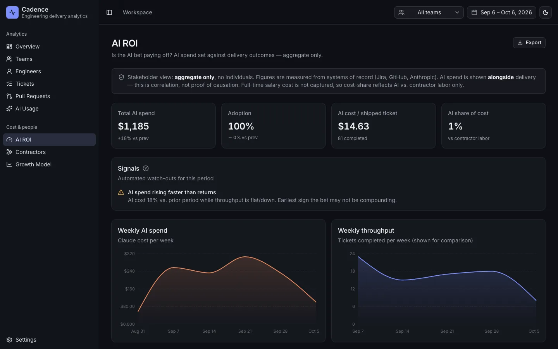This screenshot has width=558, height=349.
Task: Go to Overview in sidebar
Action: click(49, 47)
